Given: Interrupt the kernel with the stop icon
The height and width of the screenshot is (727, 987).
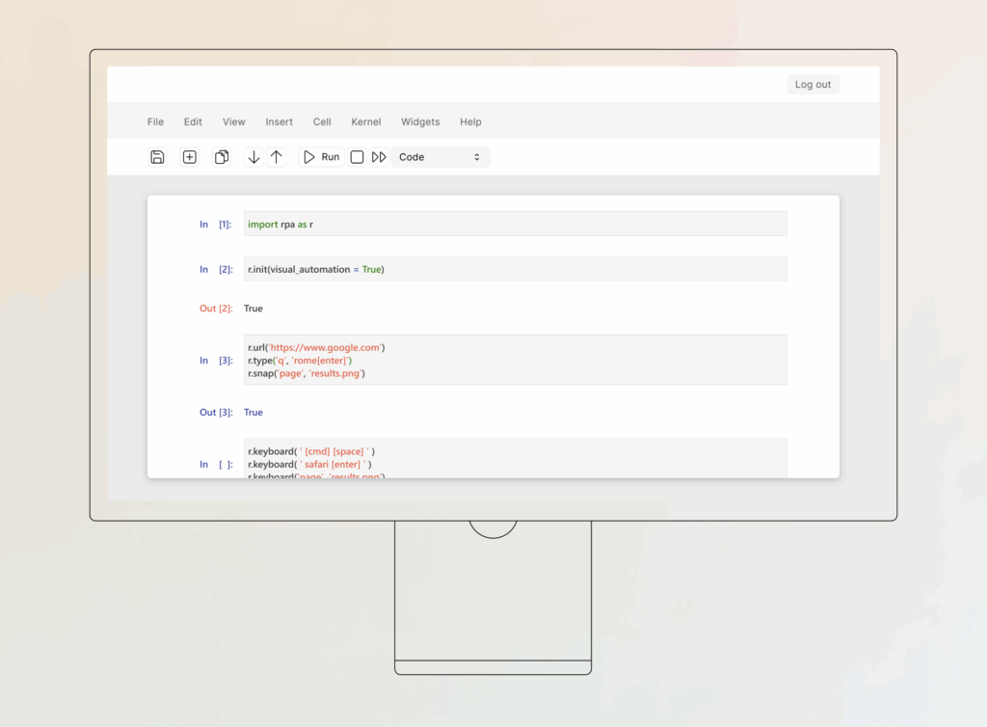Looking at the screenshot, I should (357, 156).
